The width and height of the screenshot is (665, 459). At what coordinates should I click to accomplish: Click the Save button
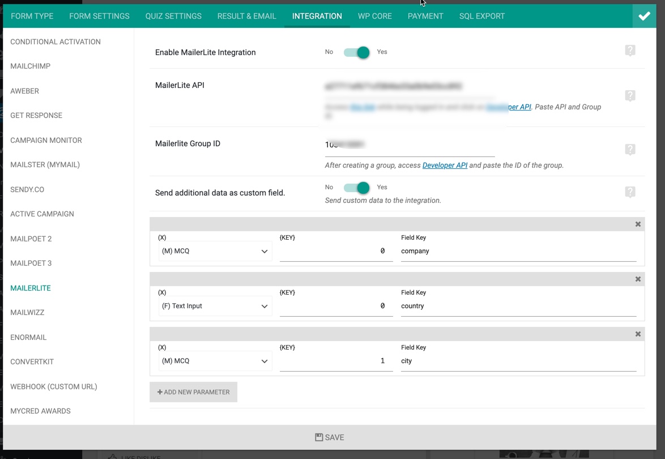click(330, 437)
